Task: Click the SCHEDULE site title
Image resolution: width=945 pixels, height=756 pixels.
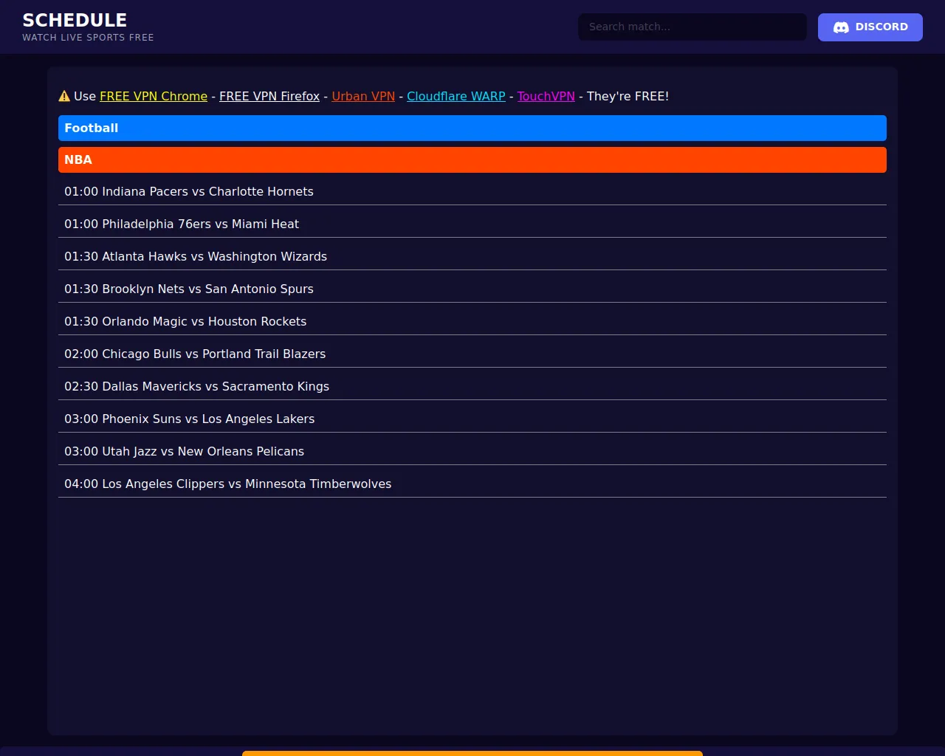Action: pyautogui.click(x=75, y=20)
